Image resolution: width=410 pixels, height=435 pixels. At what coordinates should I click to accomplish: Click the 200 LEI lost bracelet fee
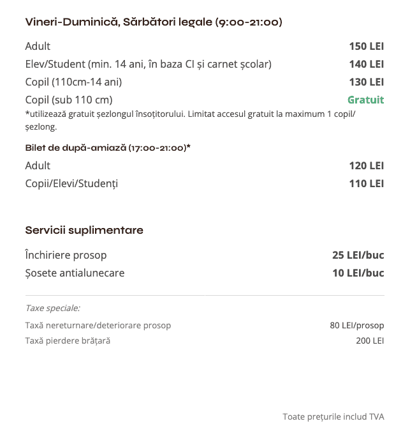pos(370,340)
